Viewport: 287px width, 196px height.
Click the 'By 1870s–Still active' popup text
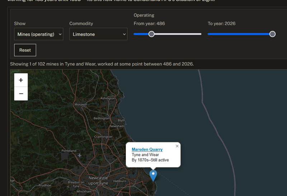coord(150,160)
